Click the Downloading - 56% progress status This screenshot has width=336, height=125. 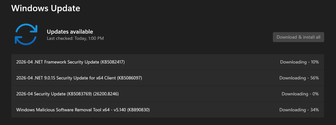299,78
